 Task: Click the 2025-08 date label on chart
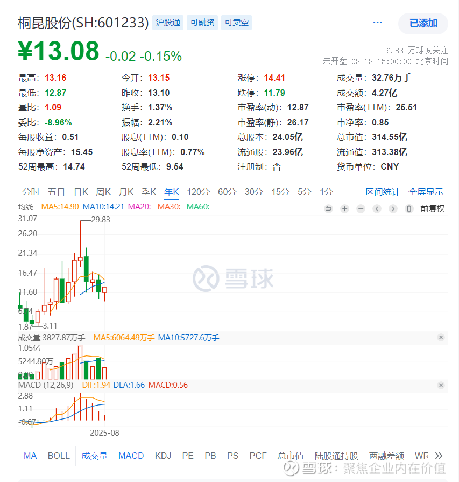(104, 433)
